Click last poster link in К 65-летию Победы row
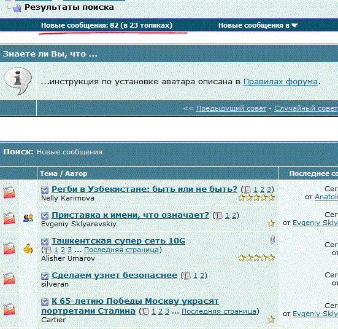This screenshot has height=329, width=338. coord(315,314)
